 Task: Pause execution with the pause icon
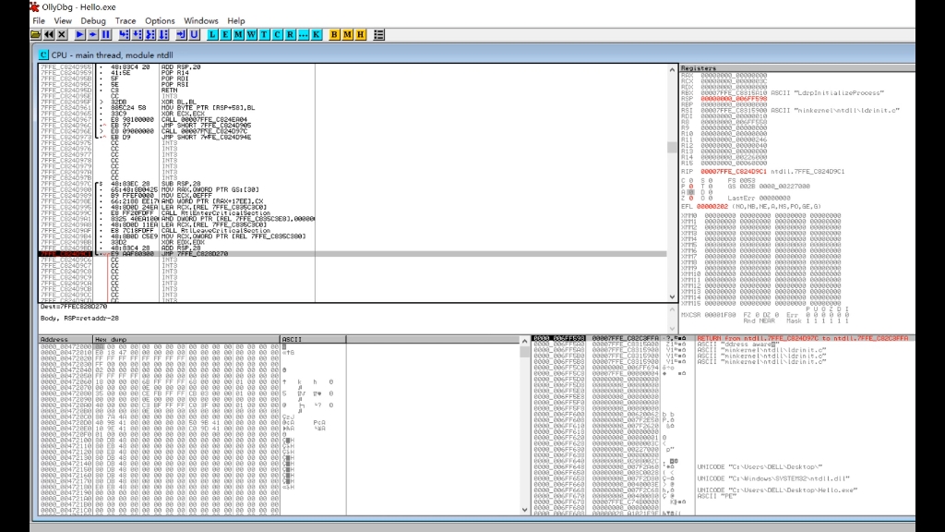[x=106, y=35]
